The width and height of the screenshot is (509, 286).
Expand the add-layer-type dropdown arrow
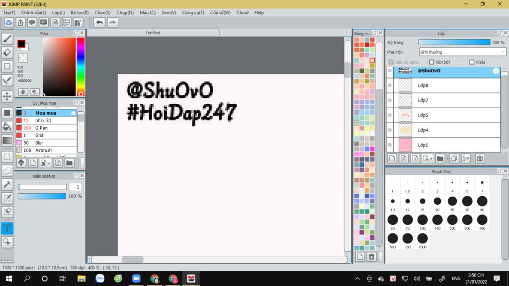431,159
